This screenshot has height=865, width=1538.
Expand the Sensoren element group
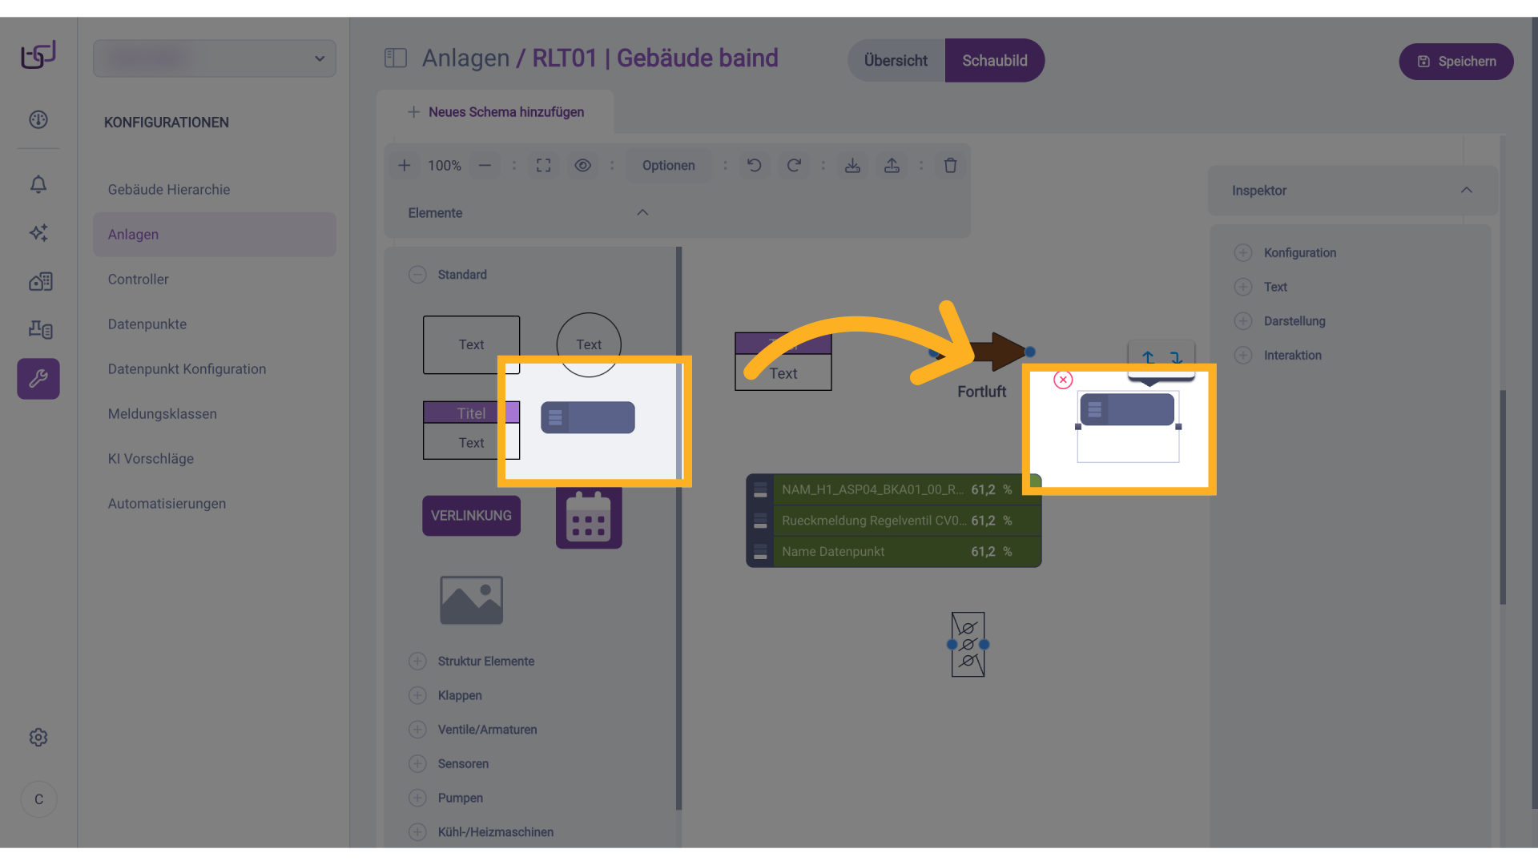point(417,764)
